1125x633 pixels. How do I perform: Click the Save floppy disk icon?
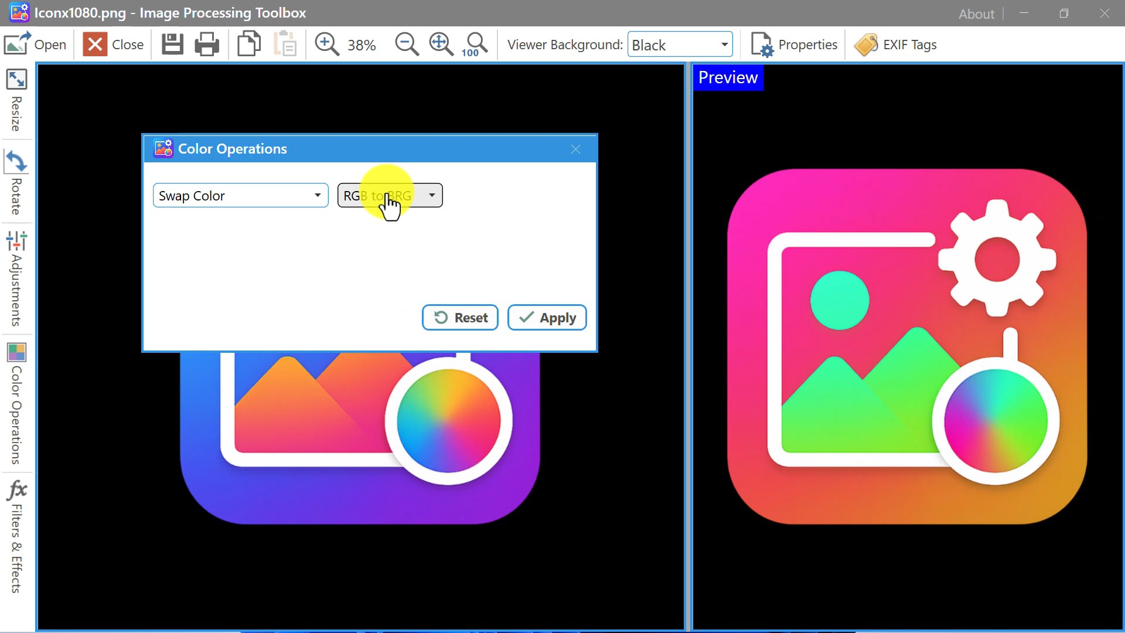(172, 45)
